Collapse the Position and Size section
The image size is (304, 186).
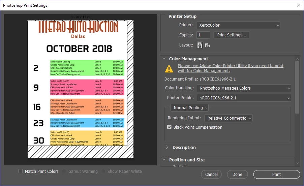coord(164,160)
